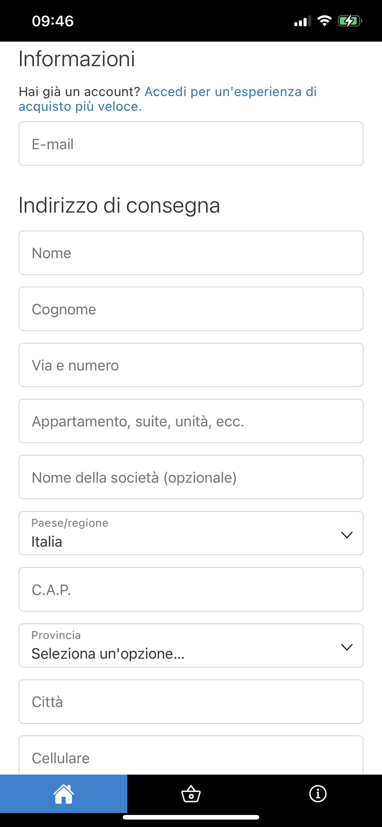This screenshot has height=827, width=382.
Task: Tap the status bar clock 09:46
Action: tap(53, 21)
